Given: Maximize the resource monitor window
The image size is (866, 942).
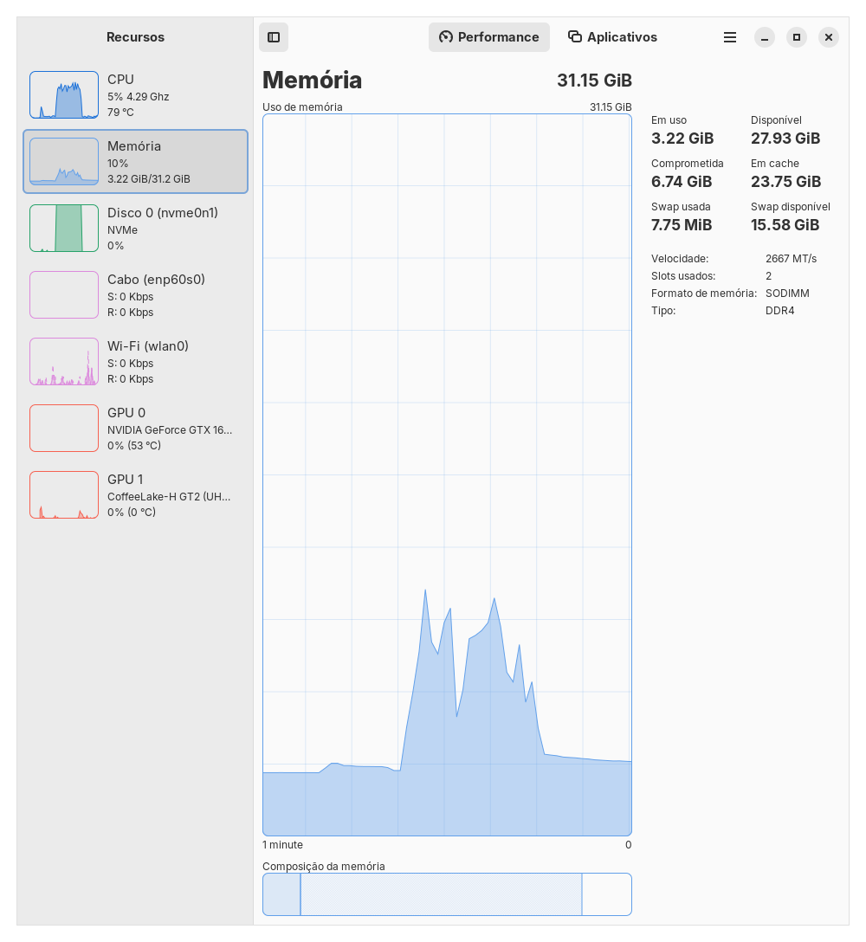Looking at the screenshot, I should tap(797, 37).
